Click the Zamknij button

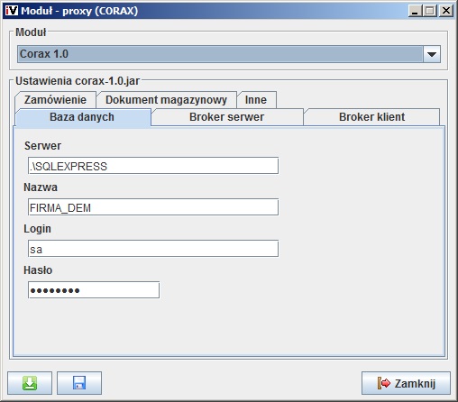click(x=406, y=383)
